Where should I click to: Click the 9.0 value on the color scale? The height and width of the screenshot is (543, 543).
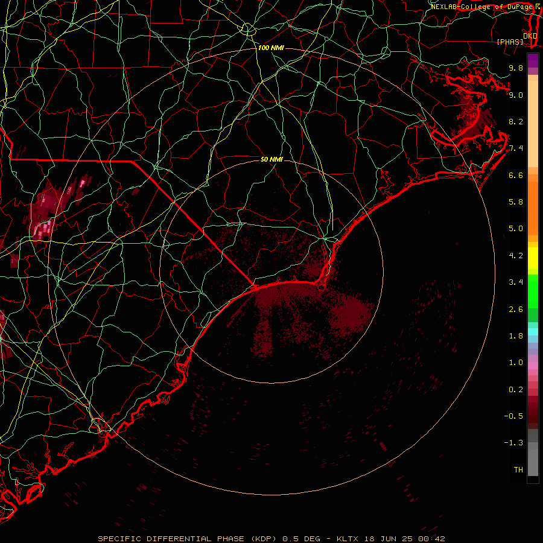[516, 95]
